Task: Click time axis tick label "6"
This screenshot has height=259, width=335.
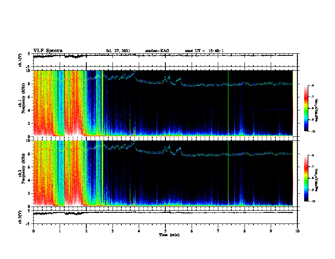Action: click(x=192, y=231)
